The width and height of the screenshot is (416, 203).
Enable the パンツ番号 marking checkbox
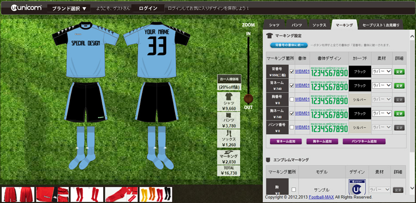point(292,128)
